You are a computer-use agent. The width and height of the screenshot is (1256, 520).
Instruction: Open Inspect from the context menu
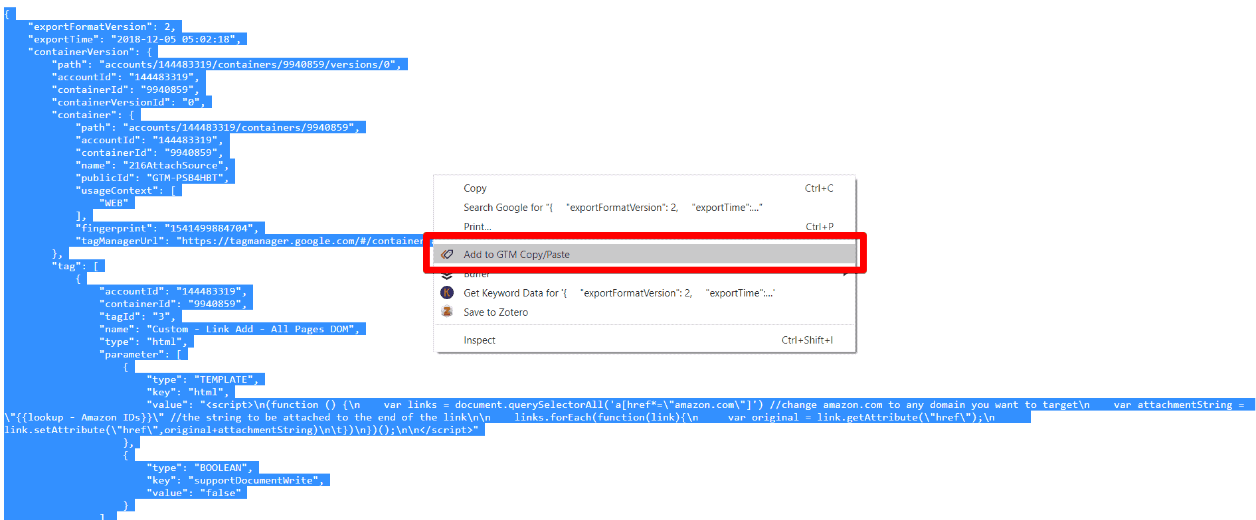click(480, 340)
